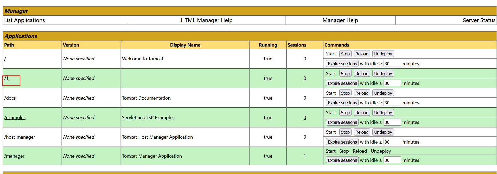
Task: Open the /examples path link
Action: [x=15, y=118]
